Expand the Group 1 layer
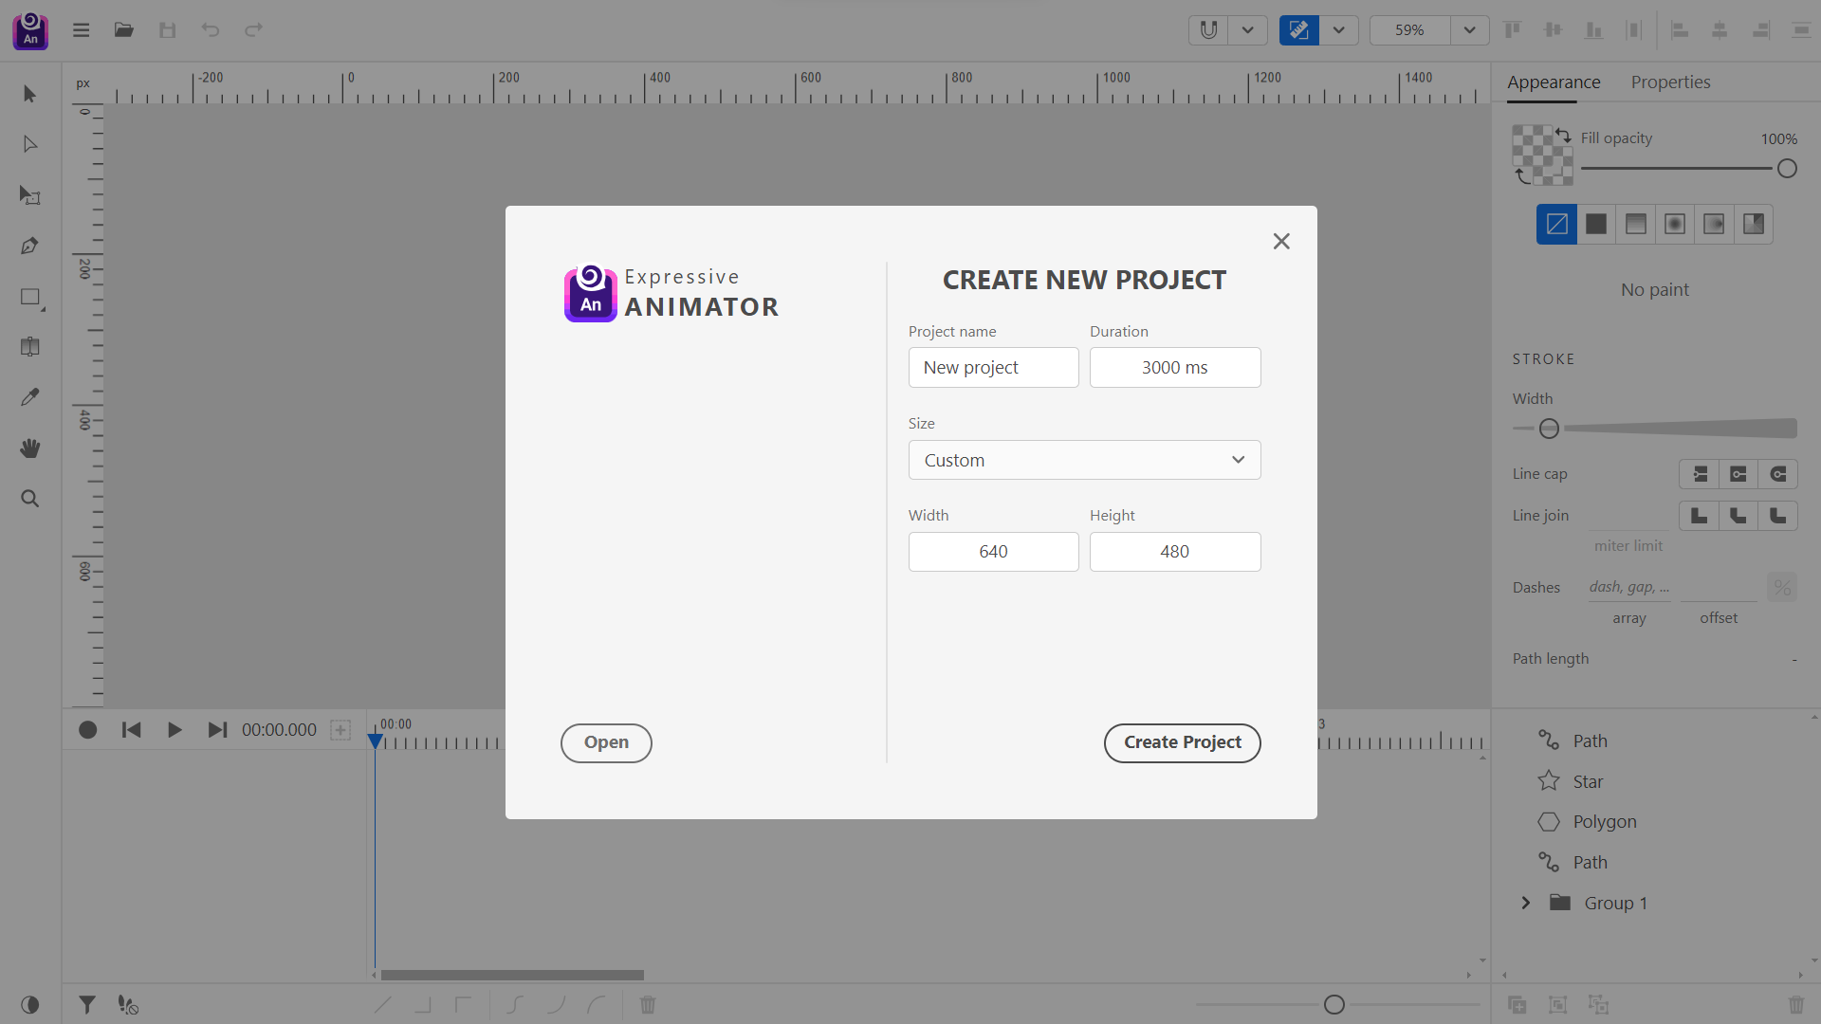 click(1525, 903)
